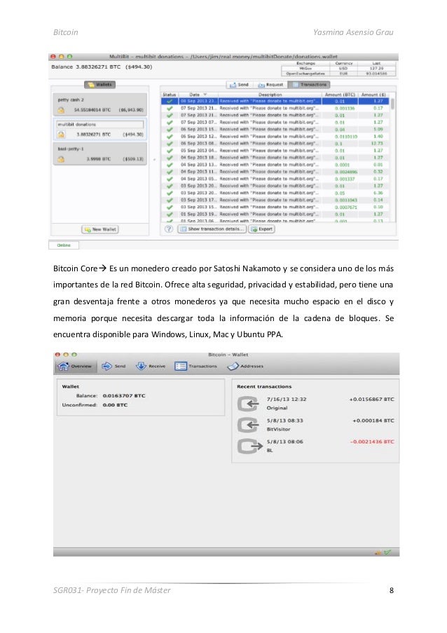Click the green sync checkmark in Bitcoin status bar
447x633 pixels.
(387, 552)
